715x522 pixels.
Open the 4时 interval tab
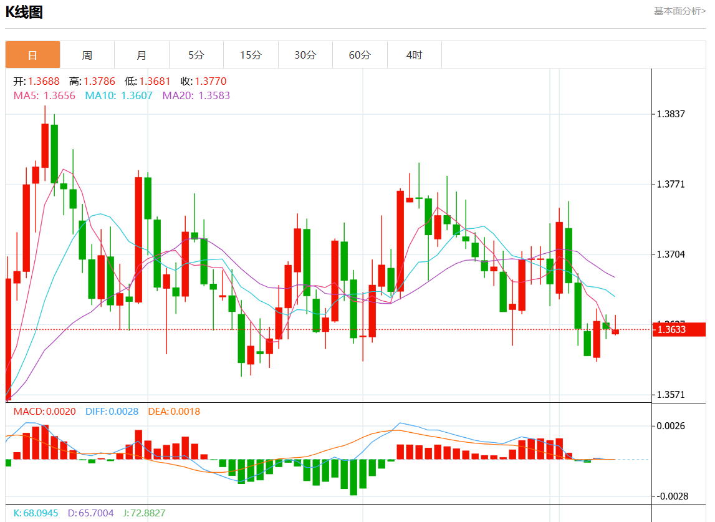pyautogui.click(x=415, y=55)
